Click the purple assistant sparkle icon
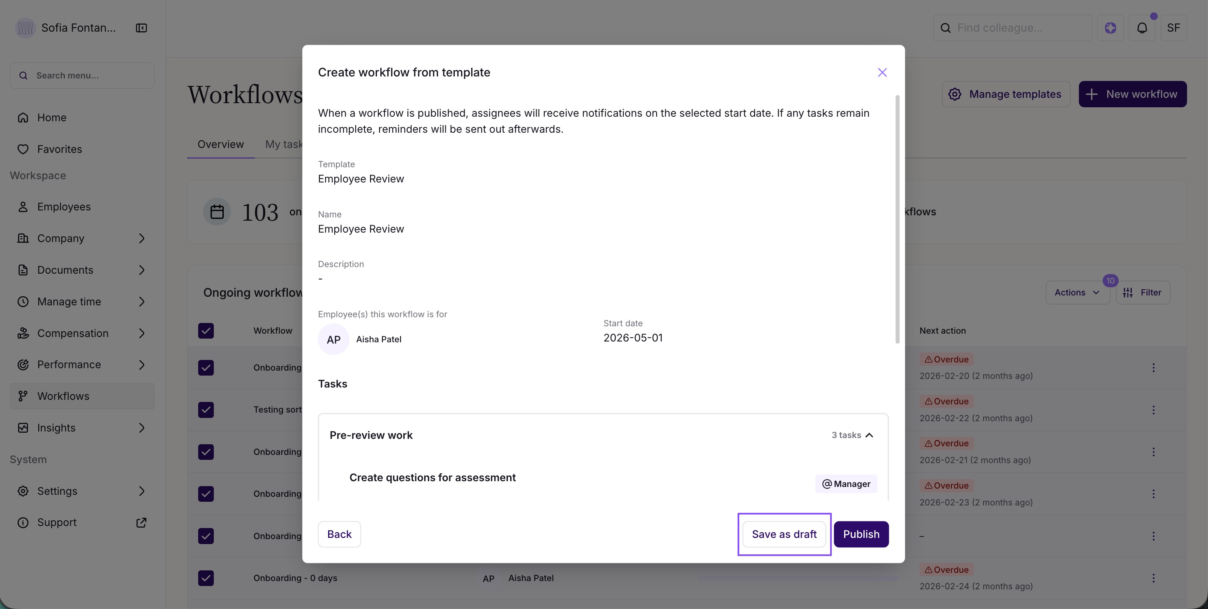Screen dimensions: 1208x609 (x=1110, y=28)
